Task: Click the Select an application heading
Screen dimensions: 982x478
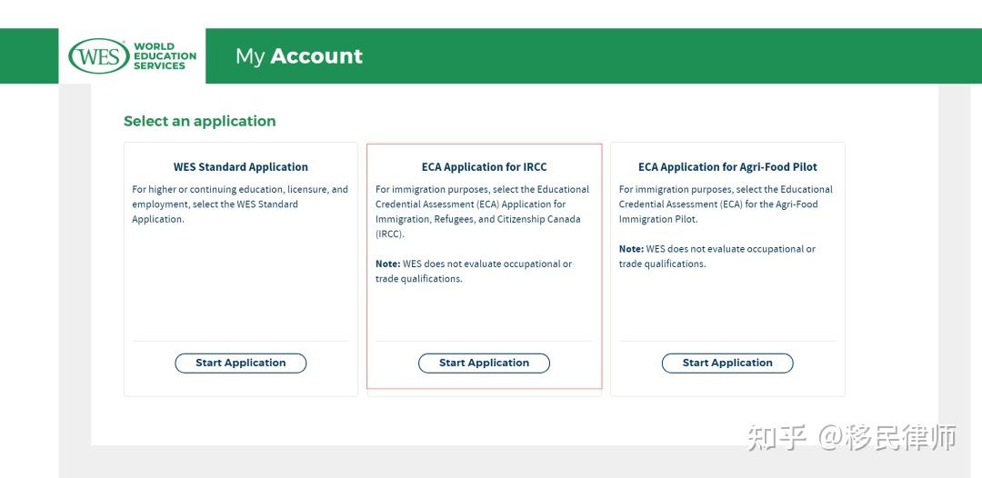Action: 200,122
